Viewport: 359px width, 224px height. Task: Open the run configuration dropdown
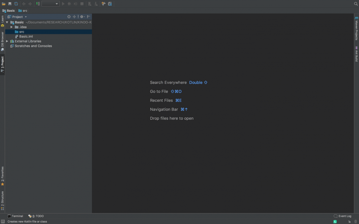50,3
